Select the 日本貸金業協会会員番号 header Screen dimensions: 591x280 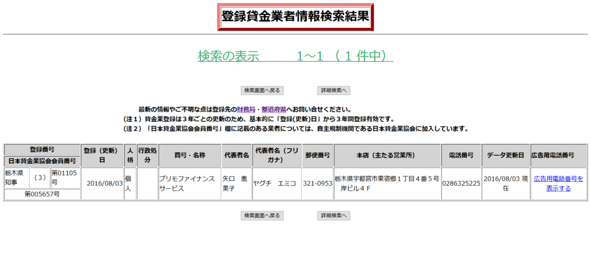(42, 161)
